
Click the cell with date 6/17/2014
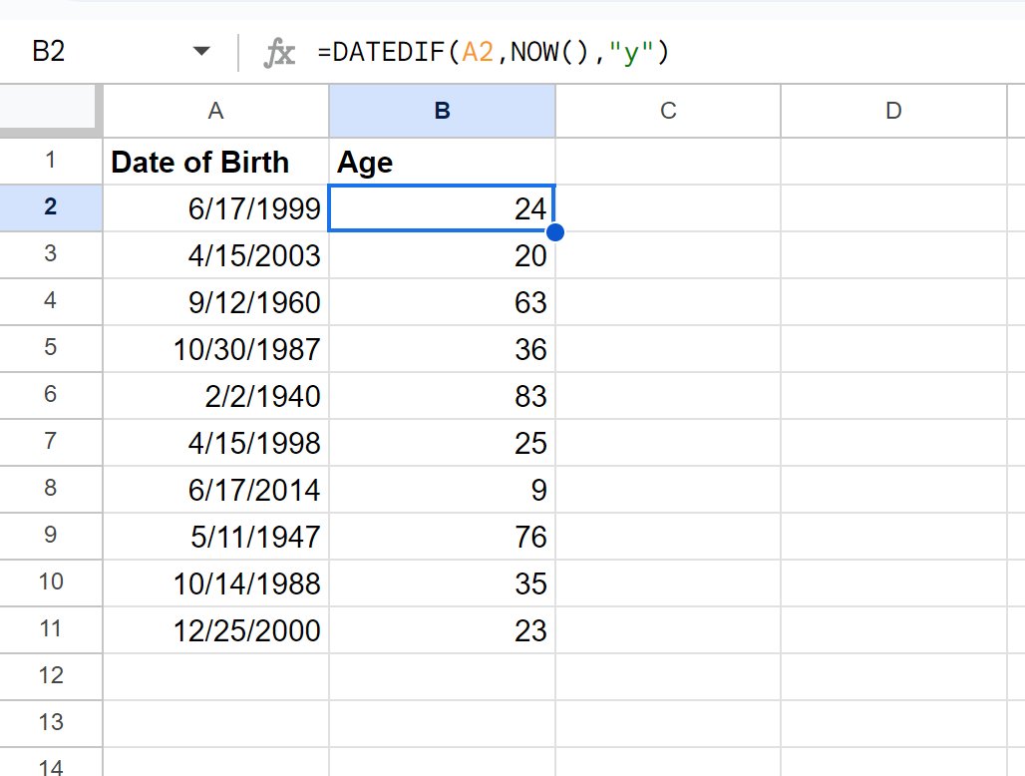(215, 490)
